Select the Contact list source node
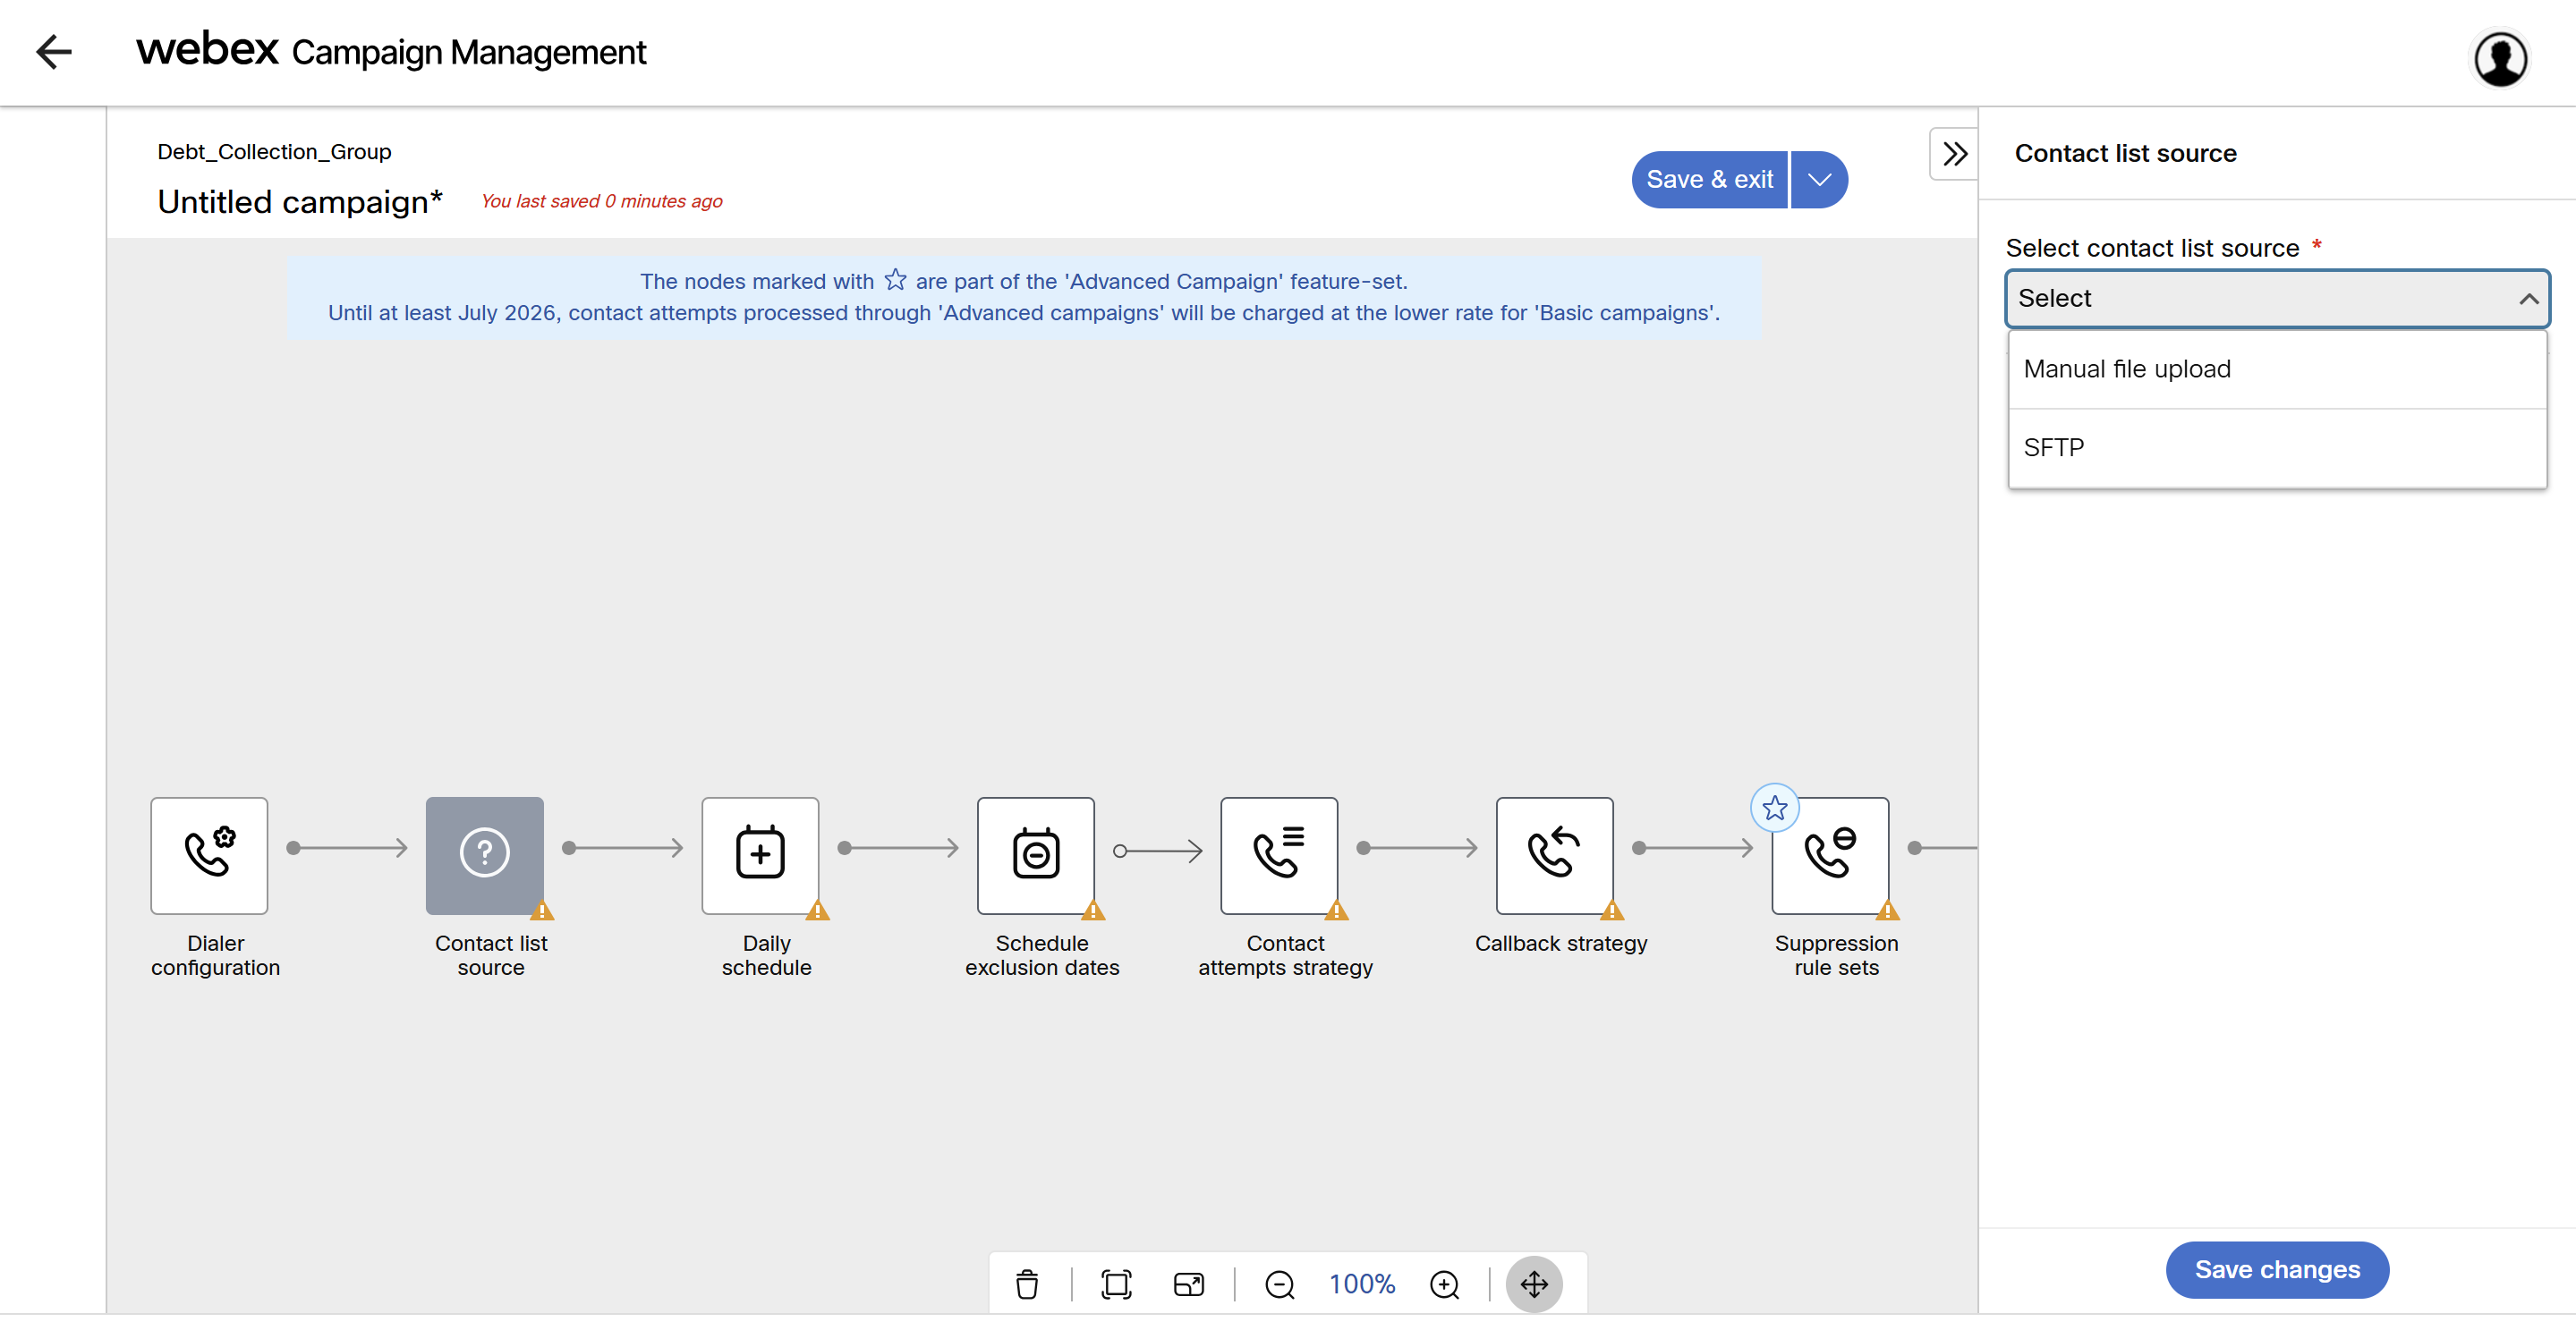The width and height of the screenshot is (2576, 1322). pyautogui.click(x=484, y=854)
